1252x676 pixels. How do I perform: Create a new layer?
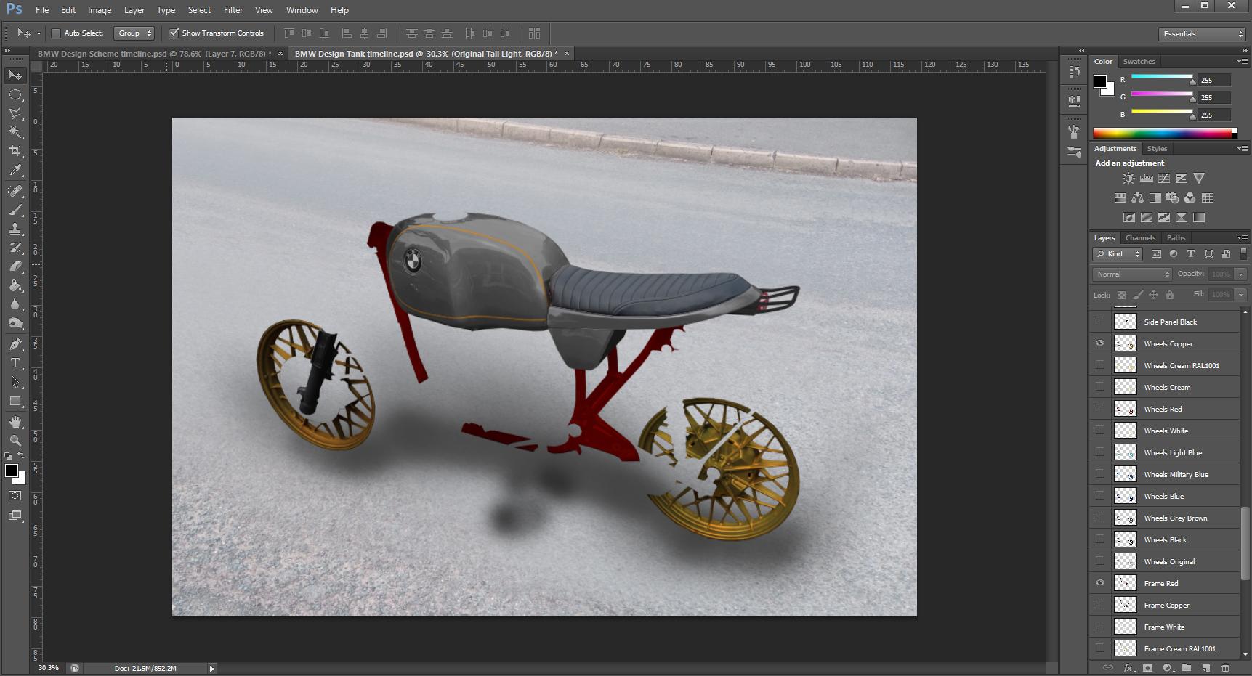coord(1206,668)
